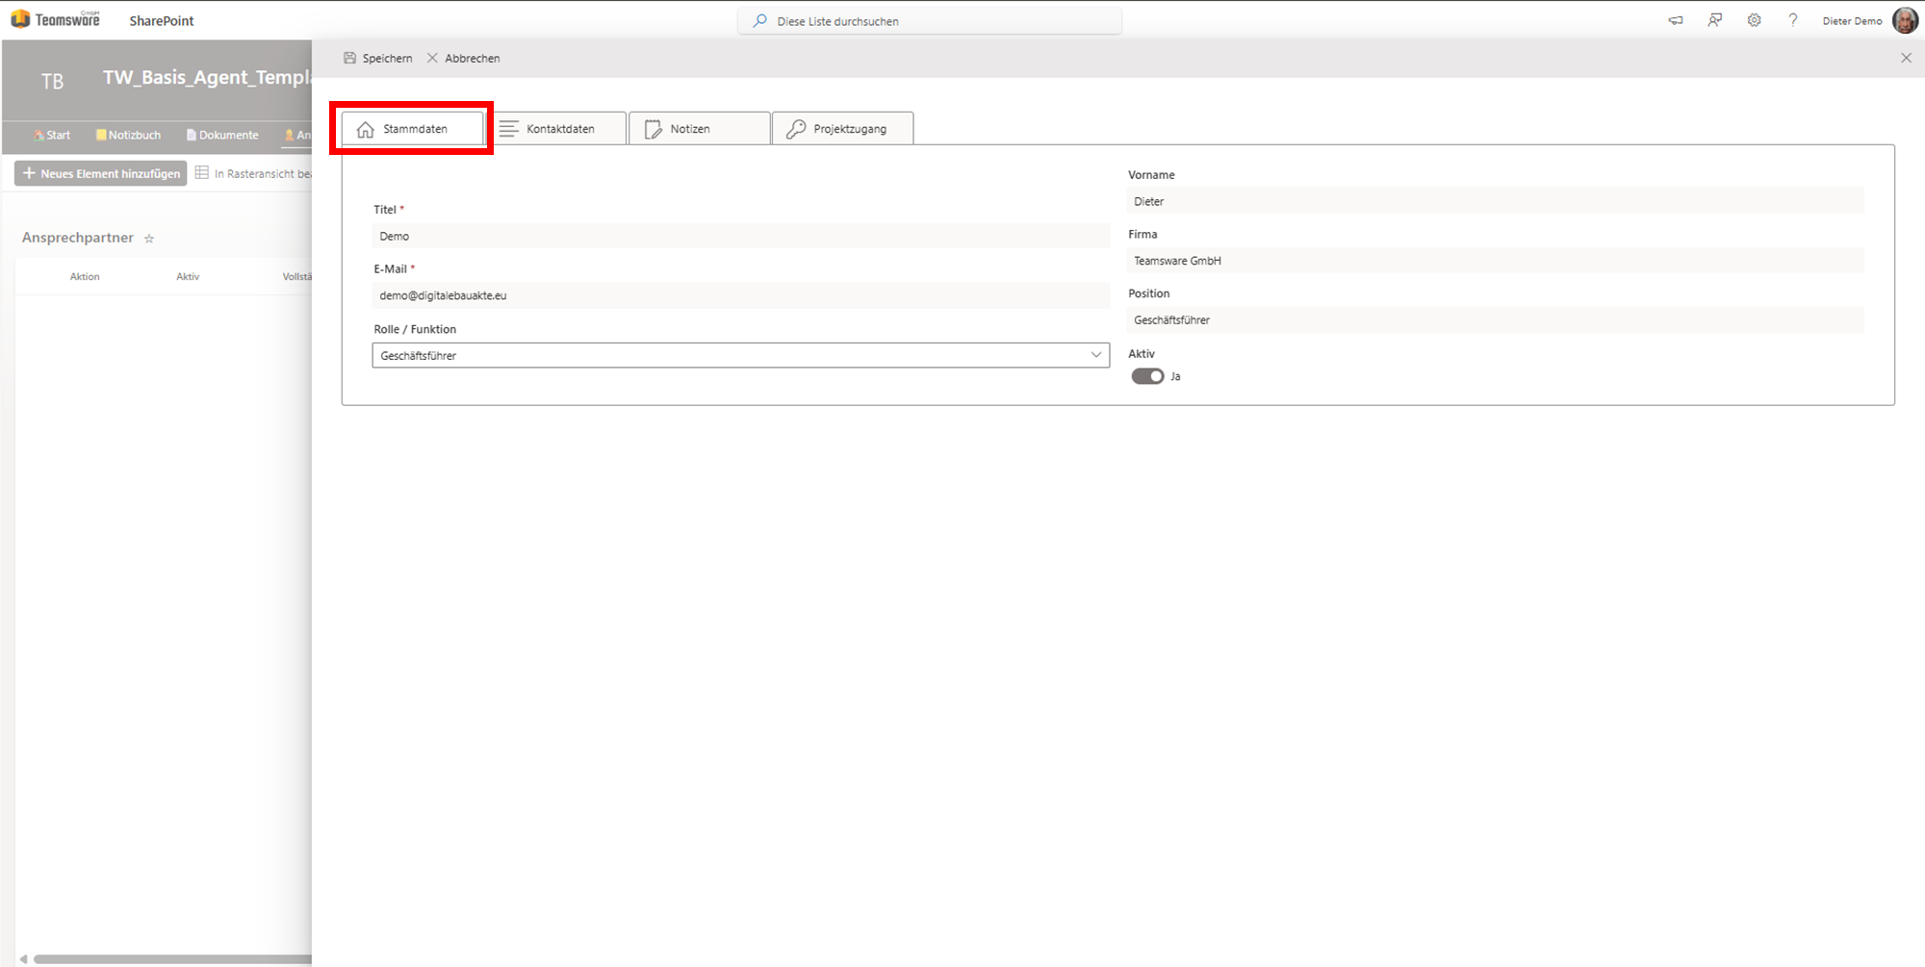This screenshot has width=1925, height=967.
Task: Click the E-Mail input field
Action: [x=739, y=295]
